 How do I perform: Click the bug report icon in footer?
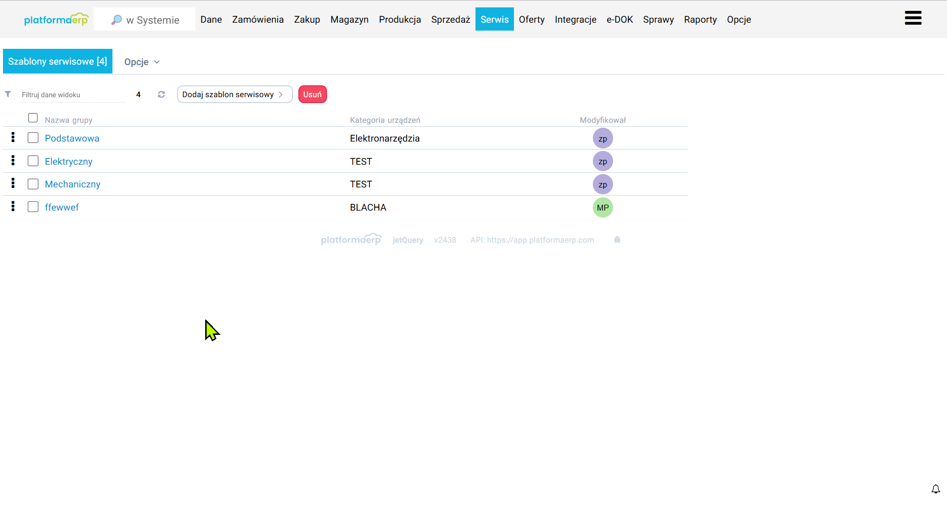pyautogui.click(x=617, y=240)
